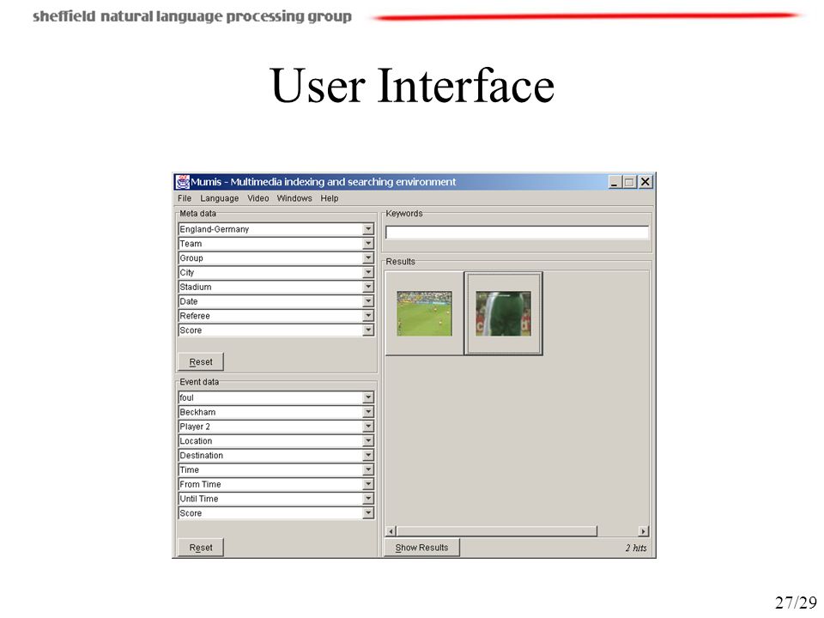Viewport: 824px width, 618px height.
Task: Expand the Referee dropdown
Action: tap(368, 316)
